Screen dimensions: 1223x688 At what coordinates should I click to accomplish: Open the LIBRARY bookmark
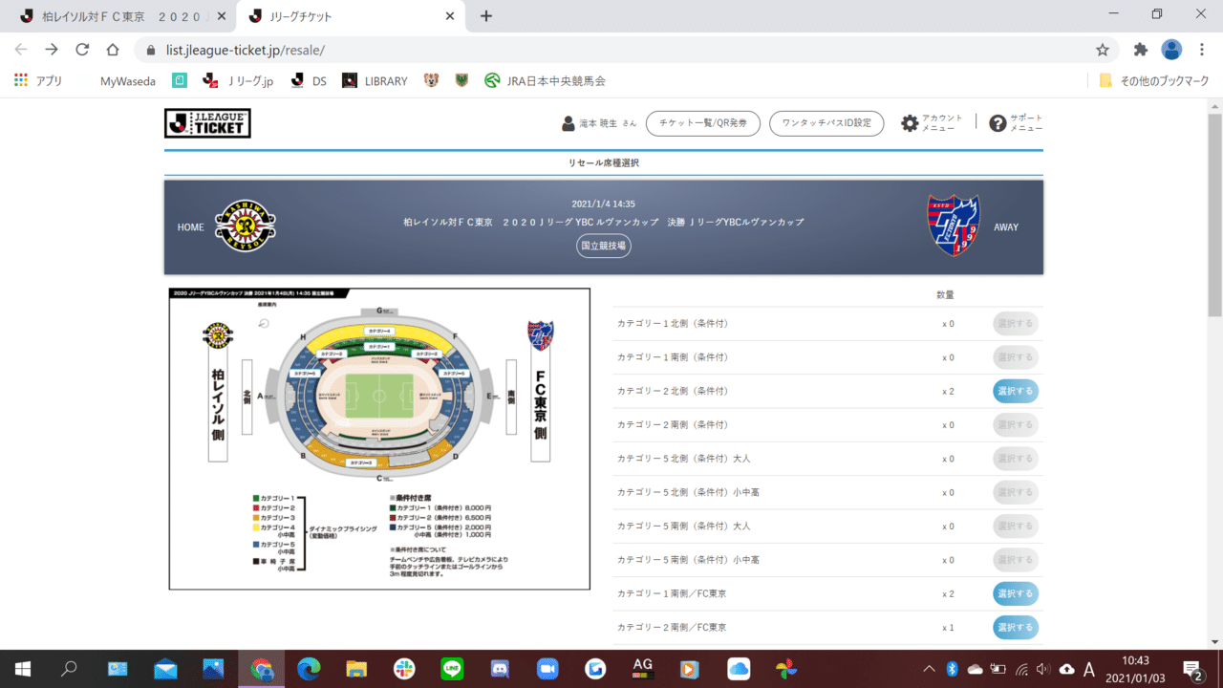[x=375, y=81]
